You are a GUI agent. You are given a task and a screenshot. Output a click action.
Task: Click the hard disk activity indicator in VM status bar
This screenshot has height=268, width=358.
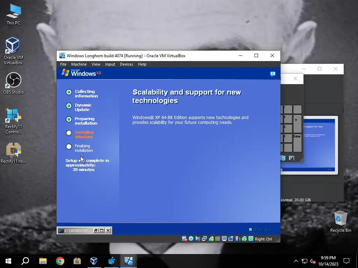tap(184, 239)
